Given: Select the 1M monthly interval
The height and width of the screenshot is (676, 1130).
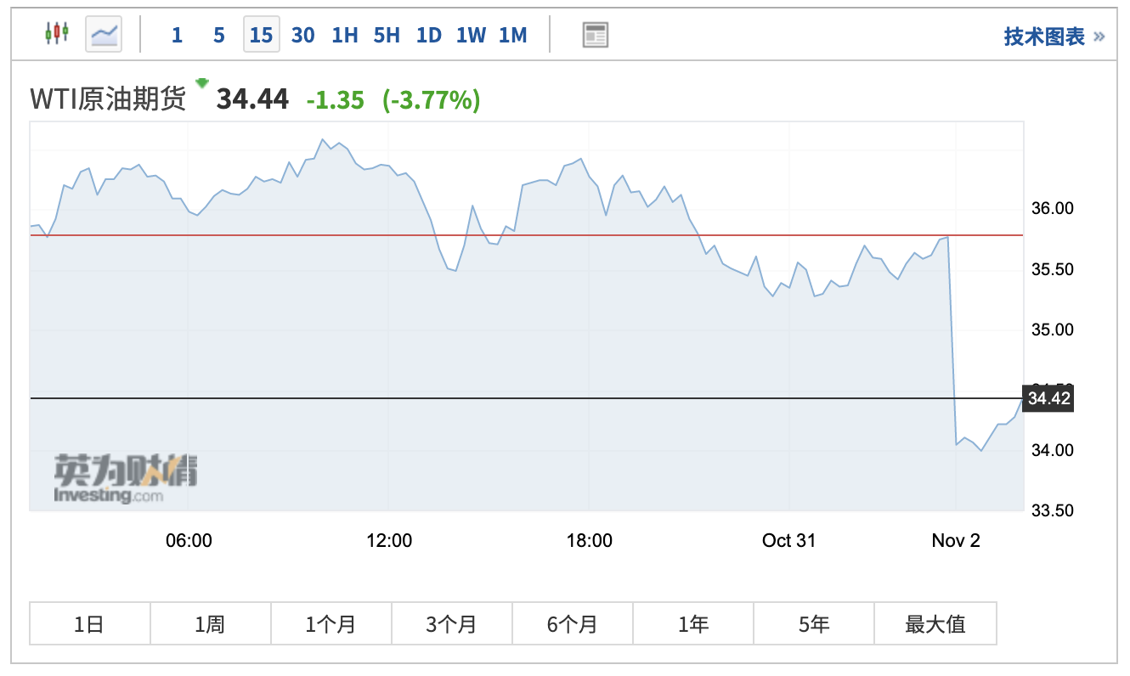Looking at the screenshot, I should tap(513, 35).
